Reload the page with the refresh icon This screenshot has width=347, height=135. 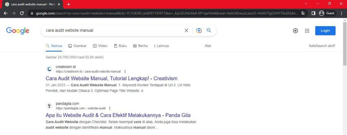click(x=22, y=13)
